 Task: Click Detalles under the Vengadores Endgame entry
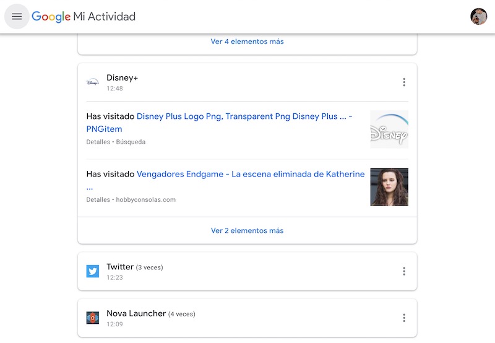click(98, 200)
